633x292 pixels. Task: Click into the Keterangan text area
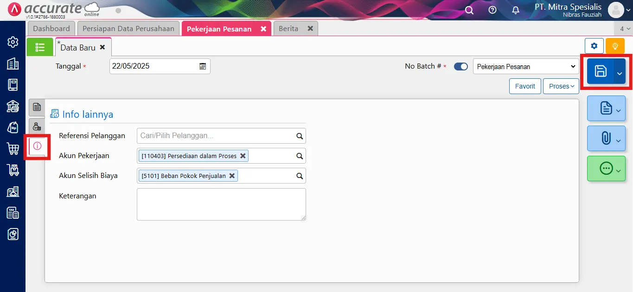[221, 204]
